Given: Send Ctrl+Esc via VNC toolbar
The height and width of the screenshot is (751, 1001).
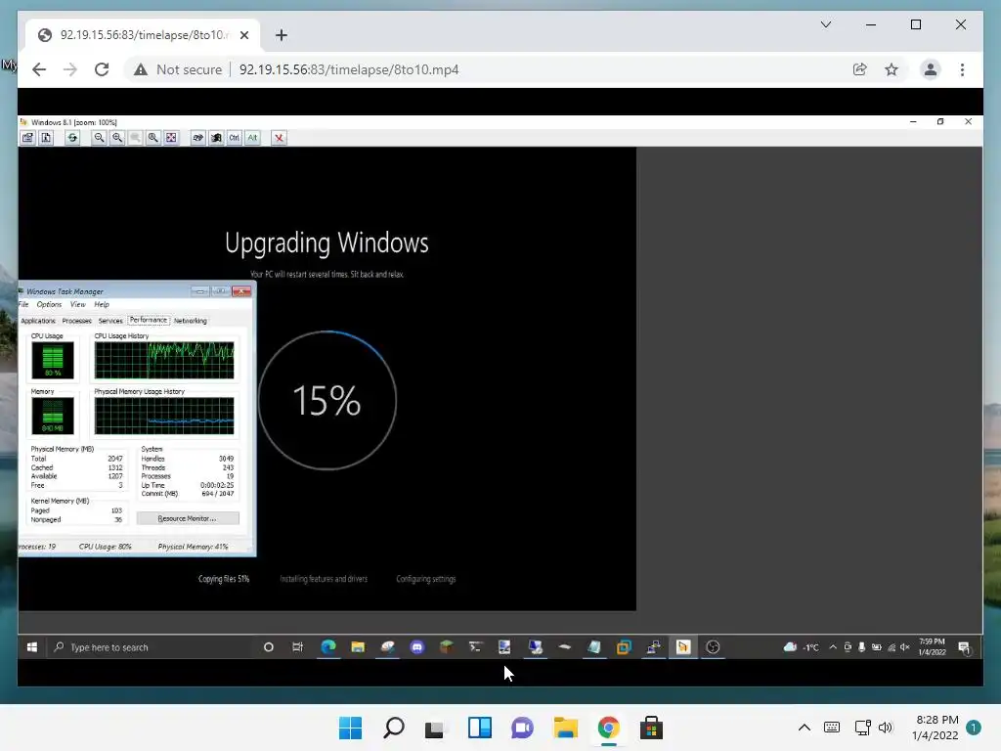Looking at the screenshot, I should [216, 137].
